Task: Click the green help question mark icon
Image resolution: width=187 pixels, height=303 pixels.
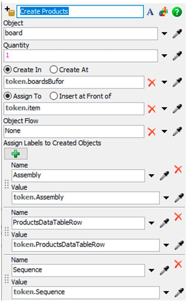Action: pos(177,12)
